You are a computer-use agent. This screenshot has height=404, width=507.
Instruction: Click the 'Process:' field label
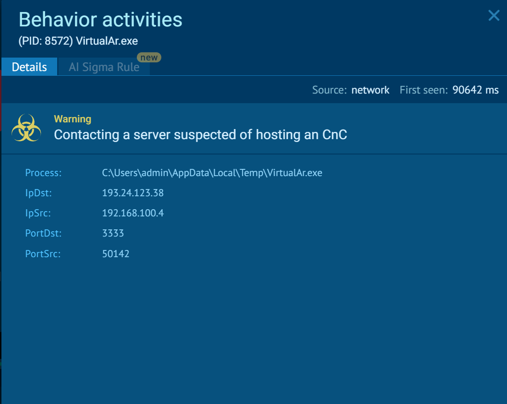pyautogui.click(x=43, y=173)
